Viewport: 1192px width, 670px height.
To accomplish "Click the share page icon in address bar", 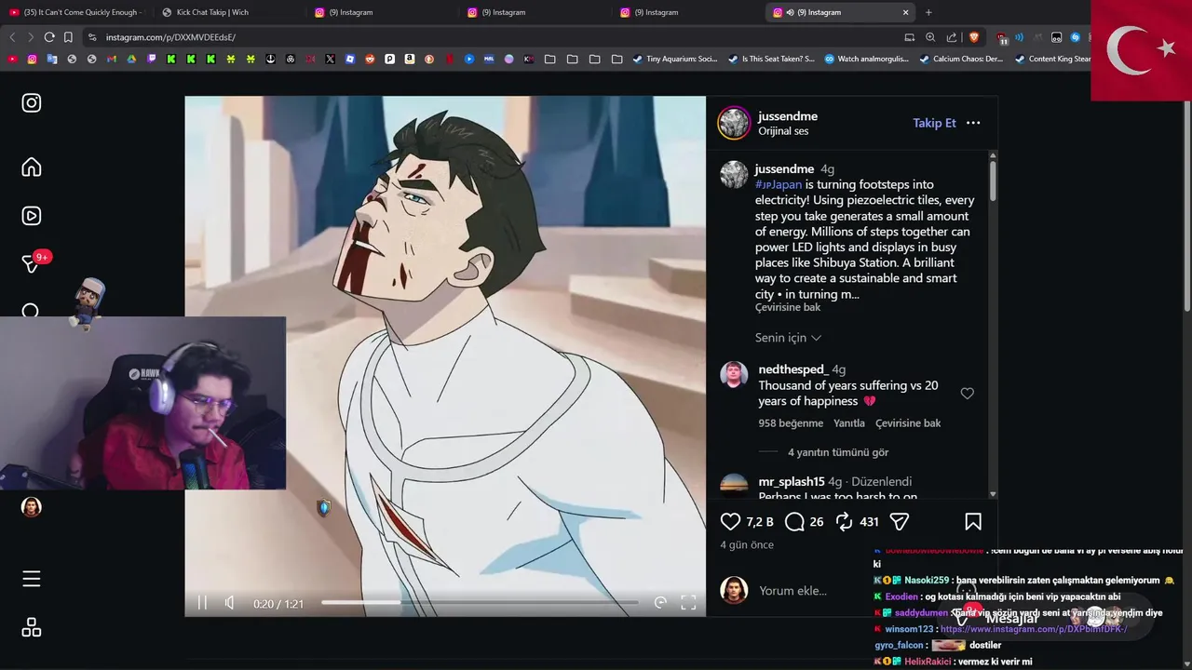I will point(952,37).
